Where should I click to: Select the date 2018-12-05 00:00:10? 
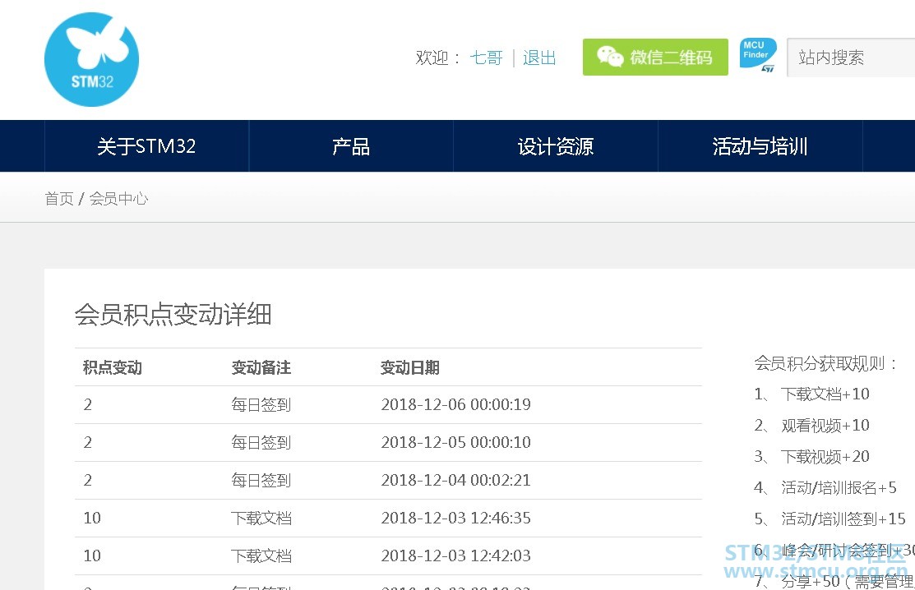point(455,442)
